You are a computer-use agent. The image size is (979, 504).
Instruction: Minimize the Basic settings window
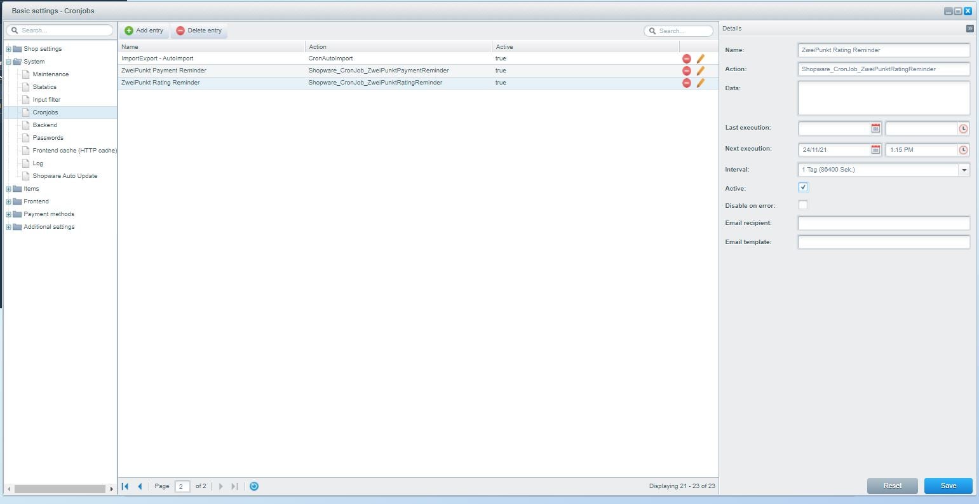(948, 11)
